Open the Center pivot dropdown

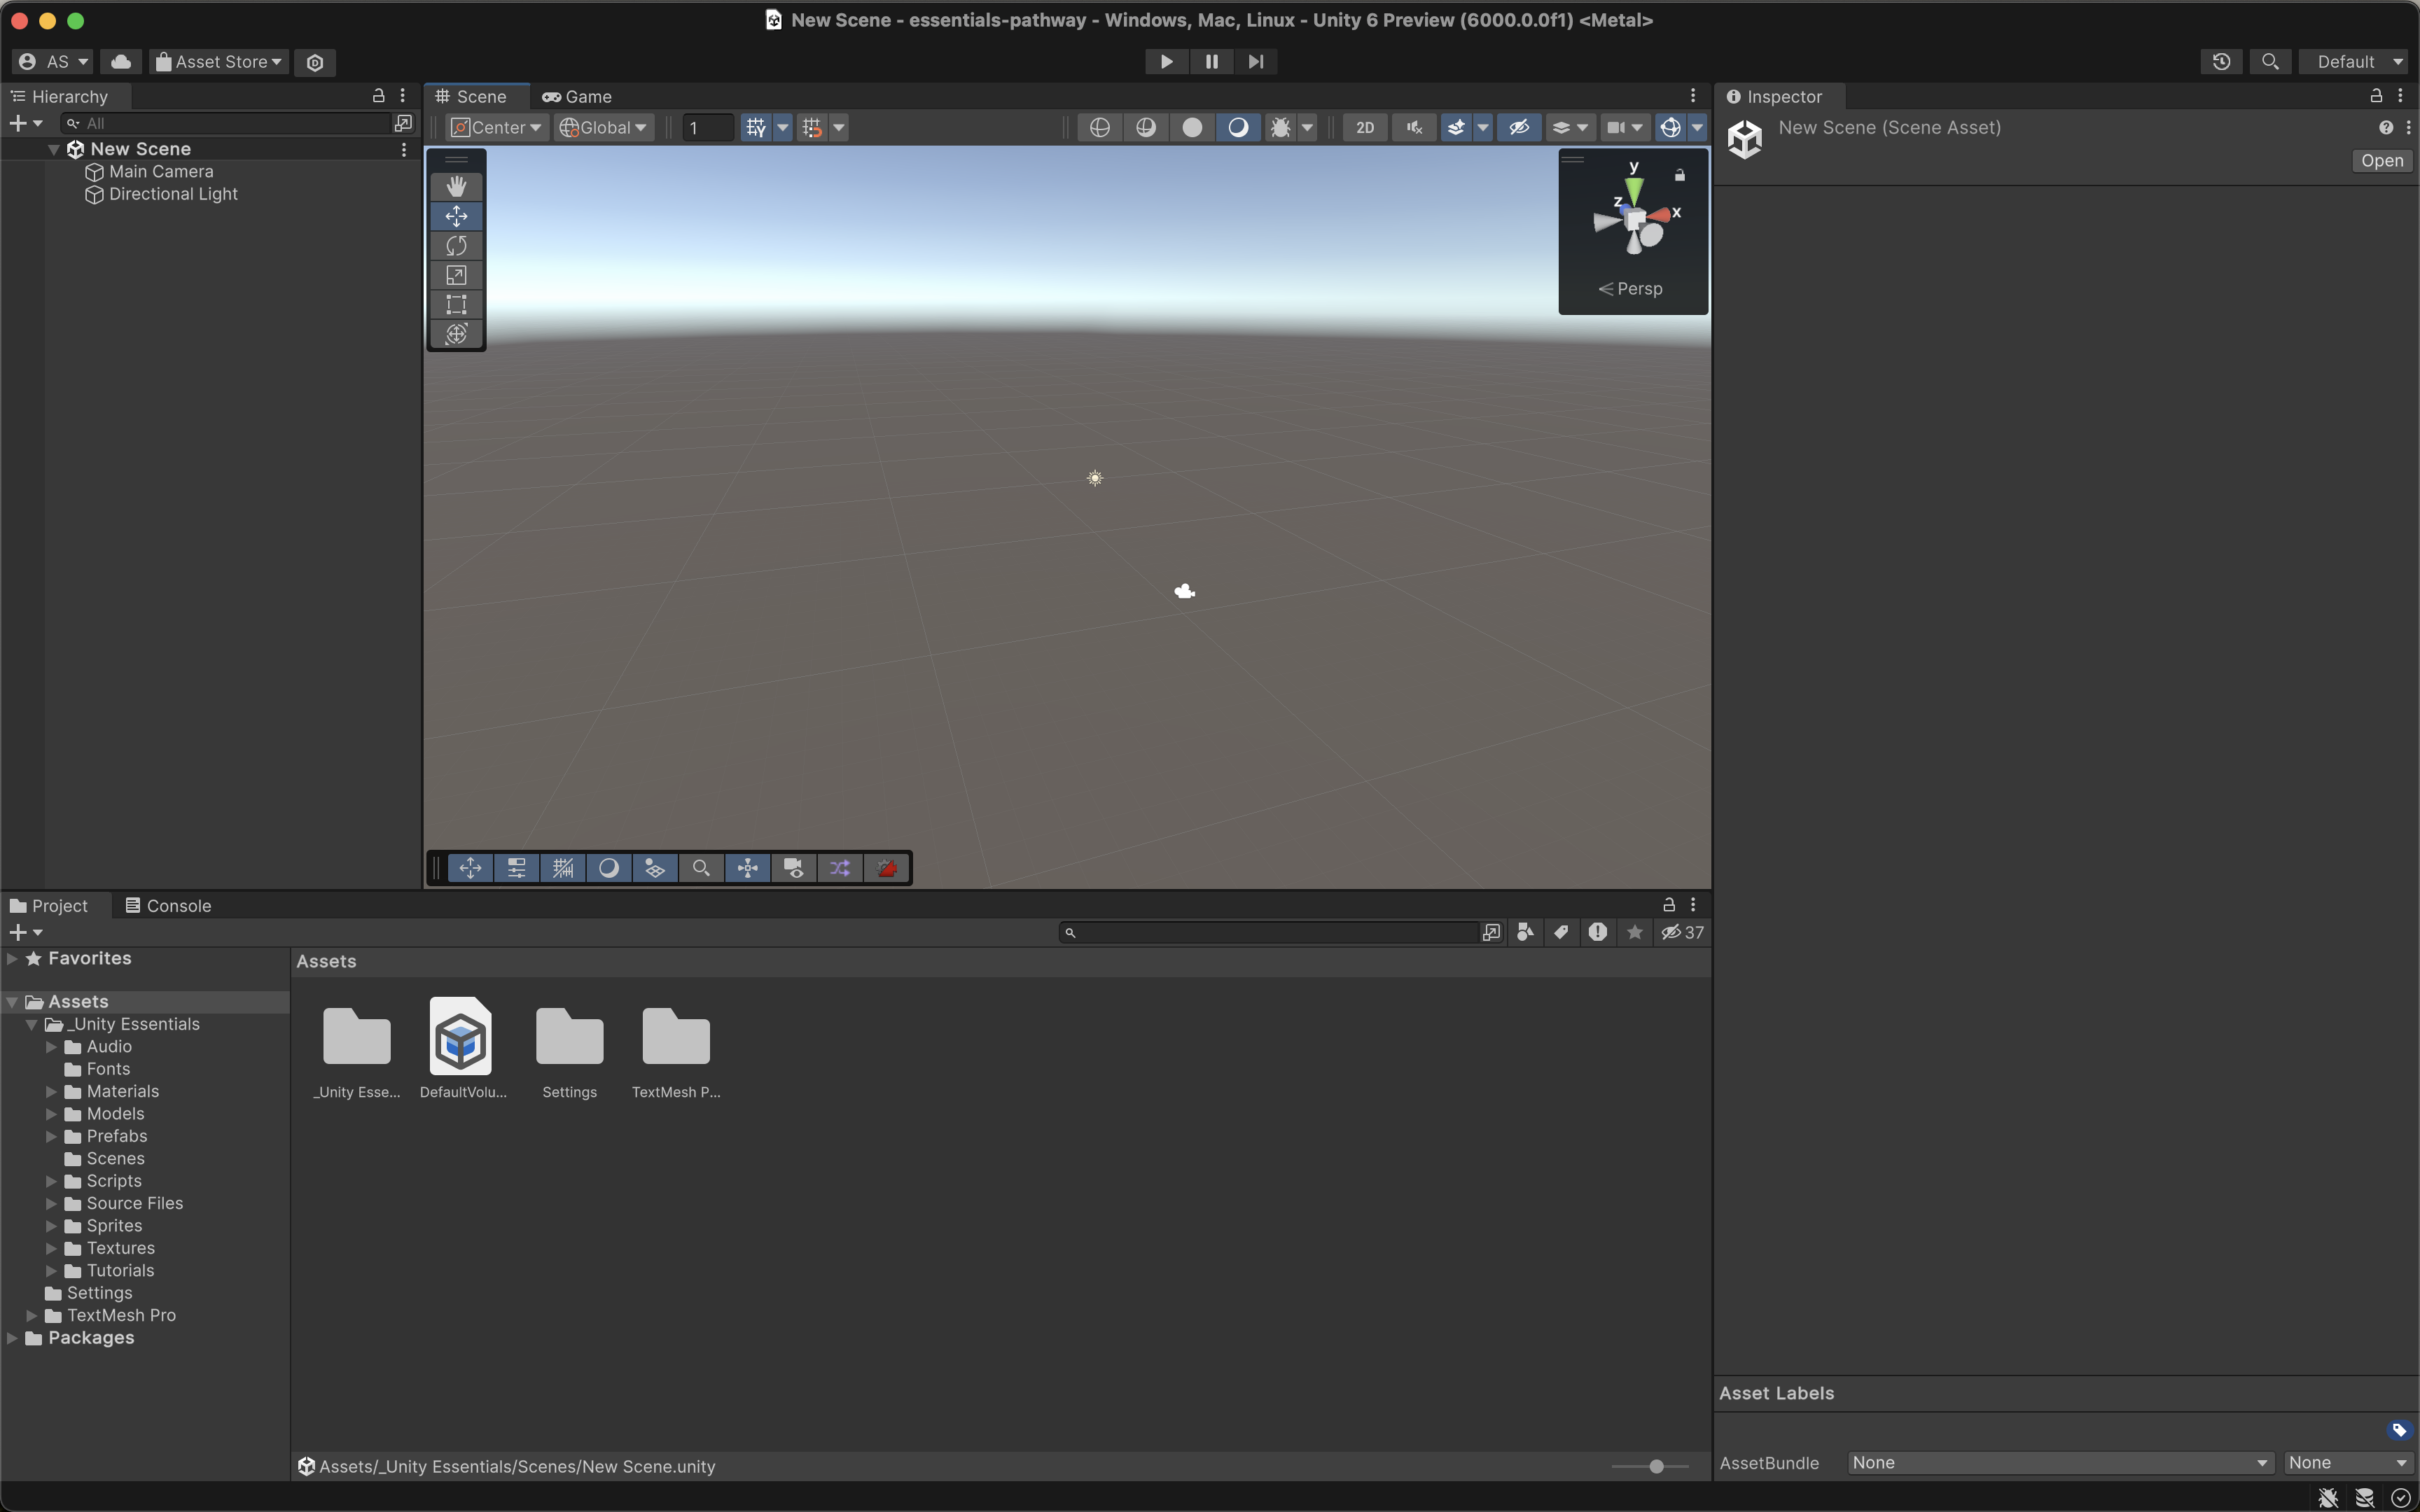coord(497,127)
